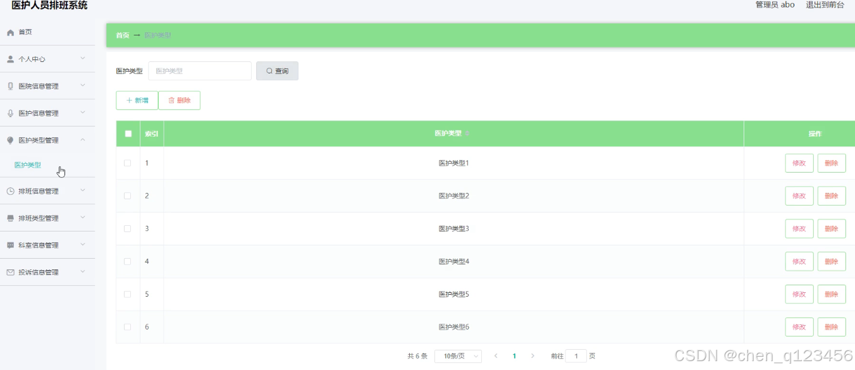Expand the 医院信息管理 menu chevron

point(83,85)
